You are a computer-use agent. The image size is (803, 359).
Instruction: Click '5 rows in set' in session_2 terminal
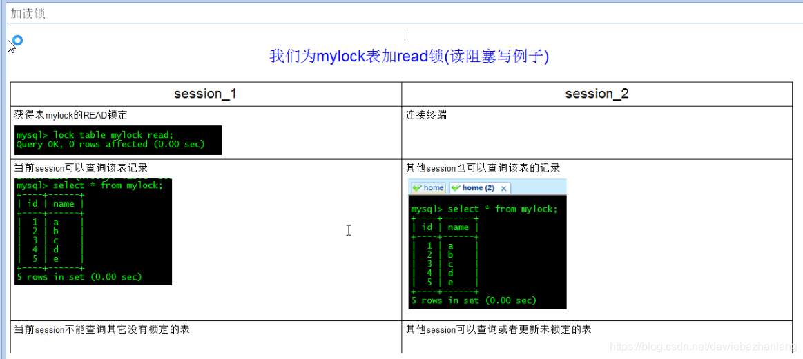(474, 300)
